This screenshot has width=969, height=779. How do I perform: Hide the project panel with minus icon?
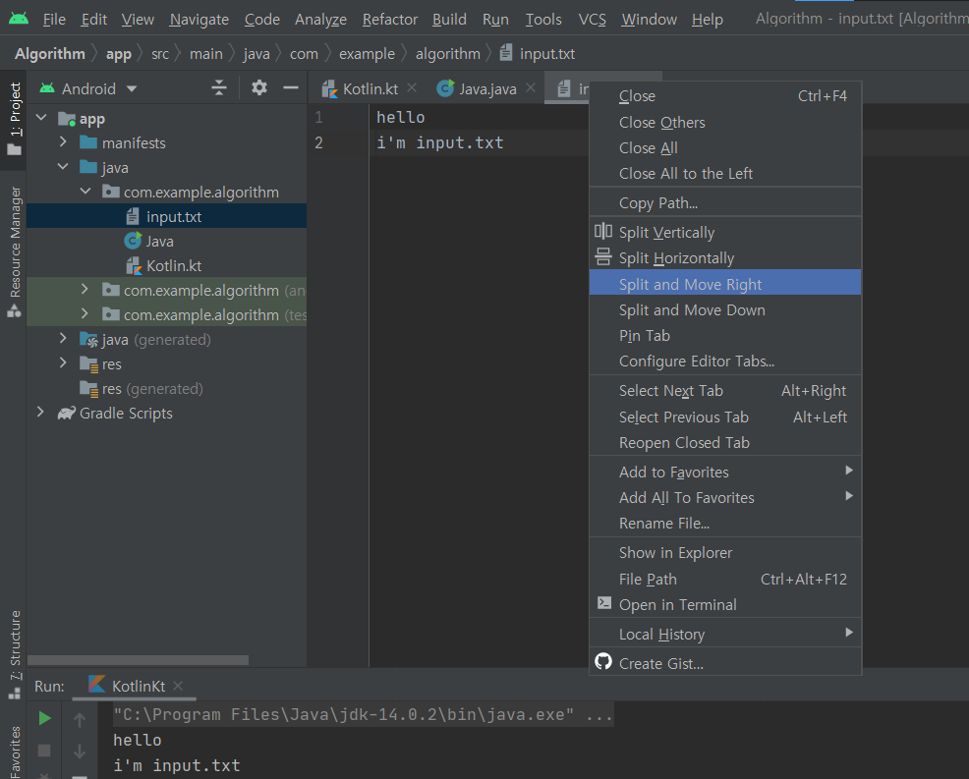tap(291, 87)
